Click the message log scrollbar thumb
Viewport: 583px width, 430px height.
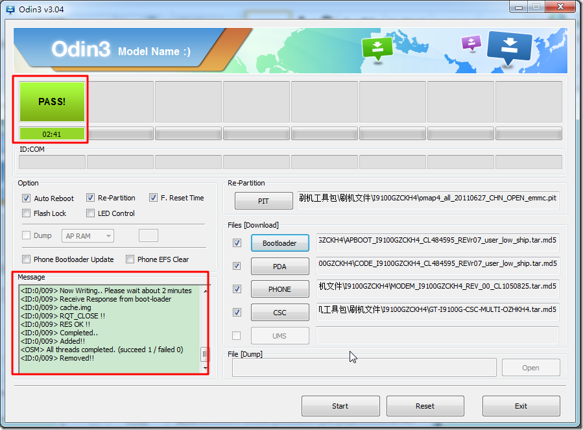pyautogui.click(x=205, y=355)
